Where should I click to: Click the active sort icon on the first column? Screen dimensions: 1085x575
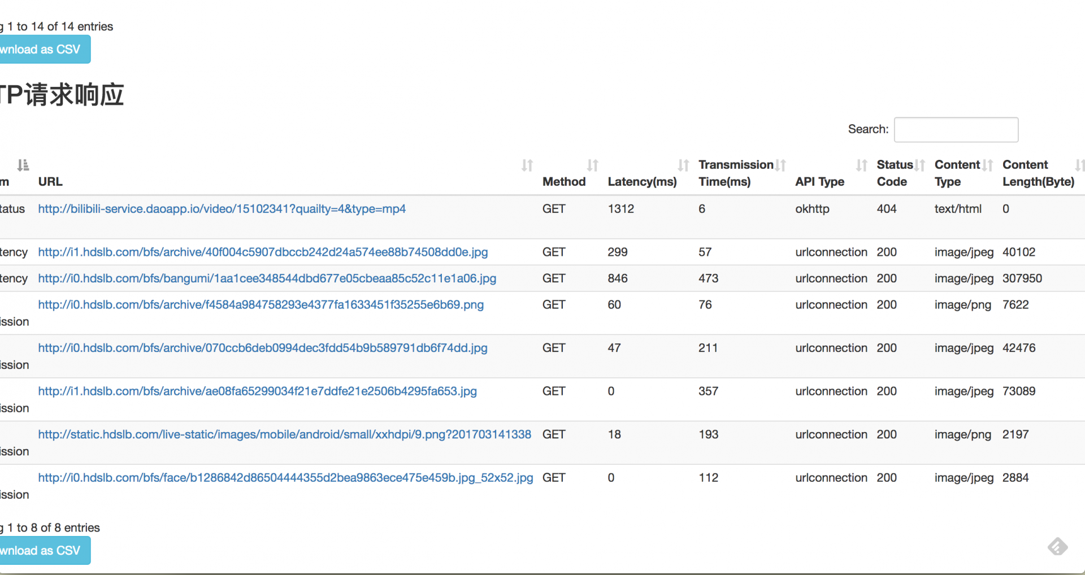coord(23,165)
